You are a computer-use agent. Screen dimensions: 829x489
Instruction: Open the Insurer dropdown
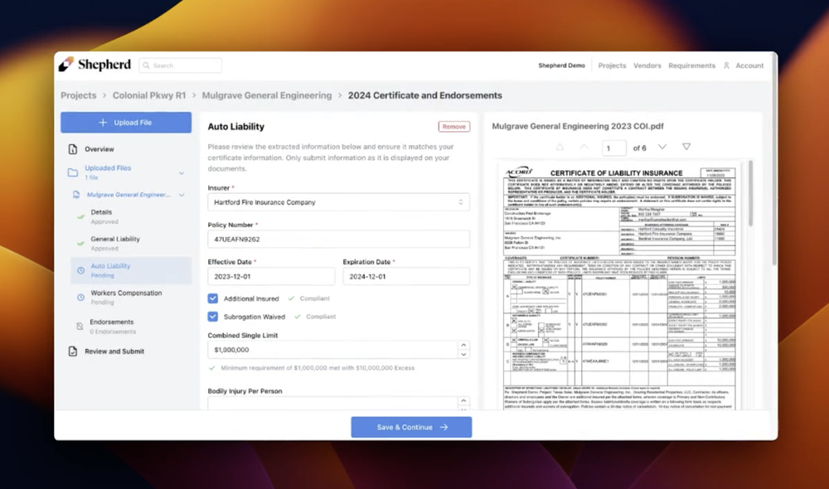coord(338,202)
